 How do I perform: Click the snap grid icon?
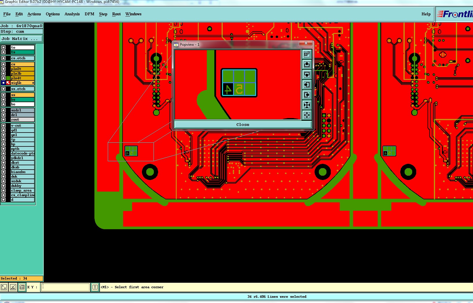tap(22, 287)
